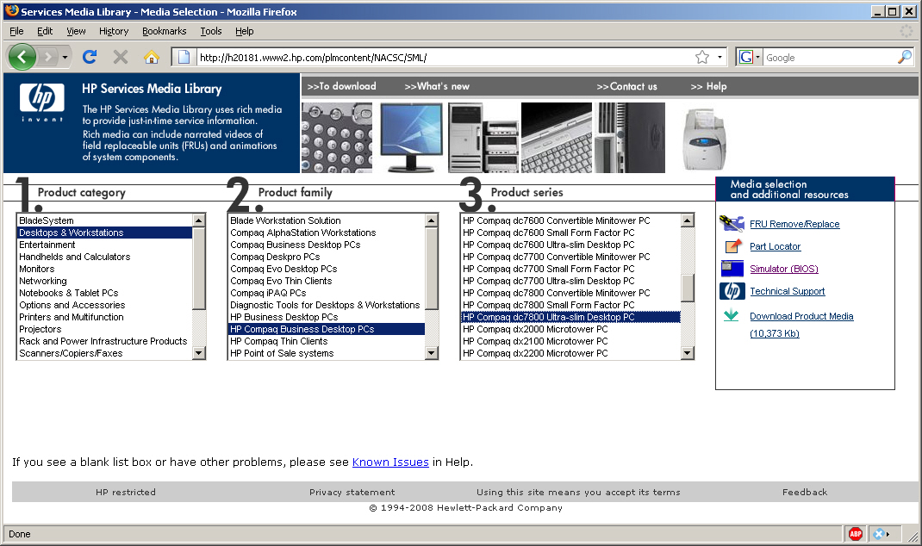Bookmark this page with the star icon
Screen dimensions: 922x546
pyautogui.click(x=702, y=58)
